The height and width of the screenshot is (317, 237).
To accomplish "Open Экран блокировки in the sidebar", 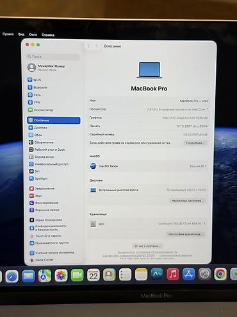I will (x=45, y=220).
